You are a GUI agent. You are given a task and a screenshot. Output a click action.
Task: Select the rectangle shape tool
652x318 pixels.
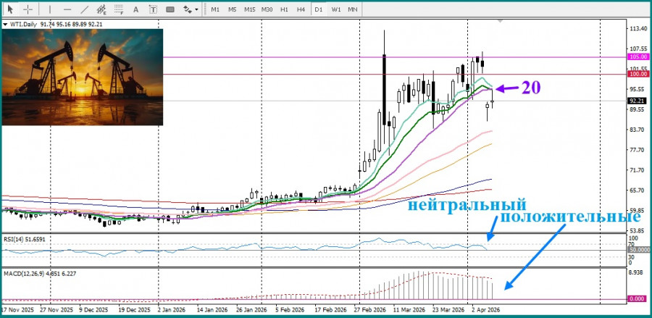click(x=171, y=9)
